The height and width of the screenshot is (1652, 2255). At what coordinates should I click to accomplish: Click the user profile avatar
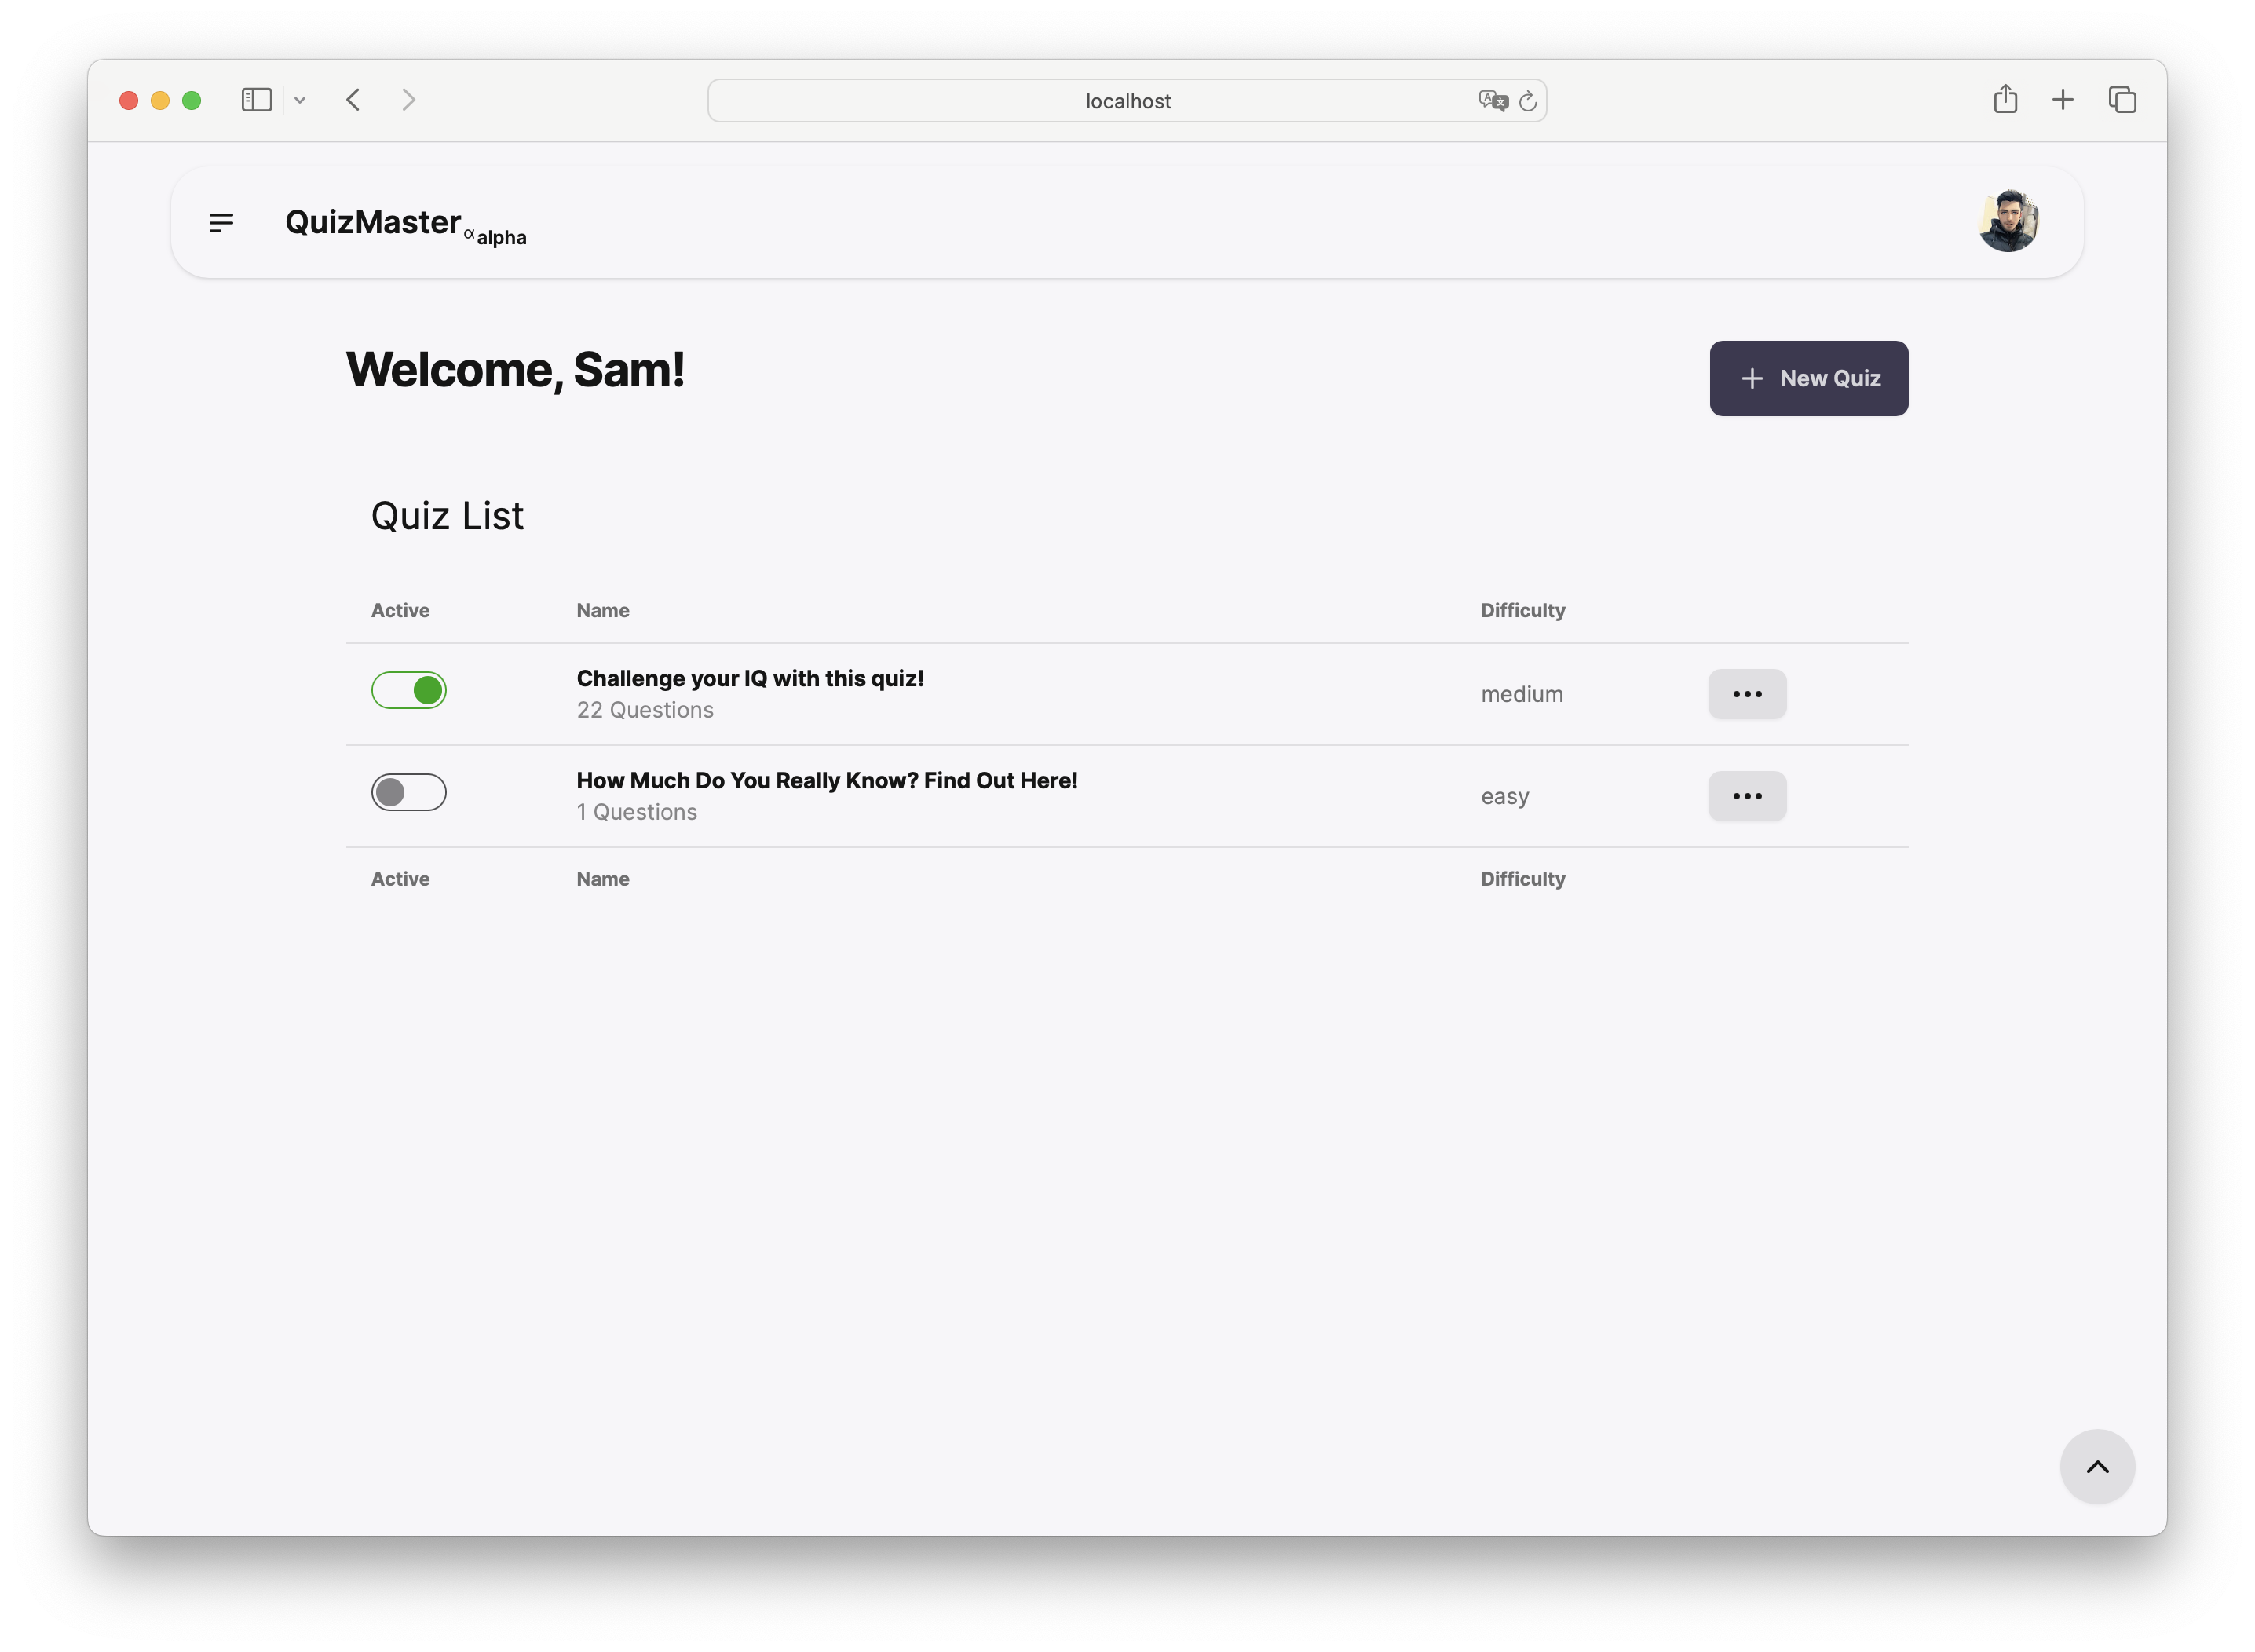pyautogui.click(x=2008, y=221)
